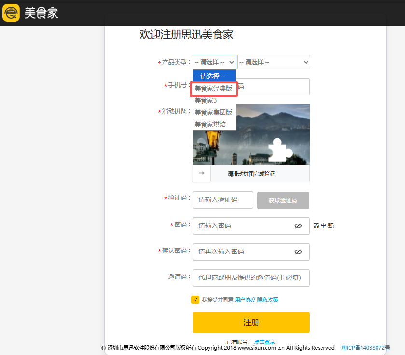405x355 pixels.
Task: Uncheck the 我接受并同意 agreement checkbox
Action: [196, 300]
